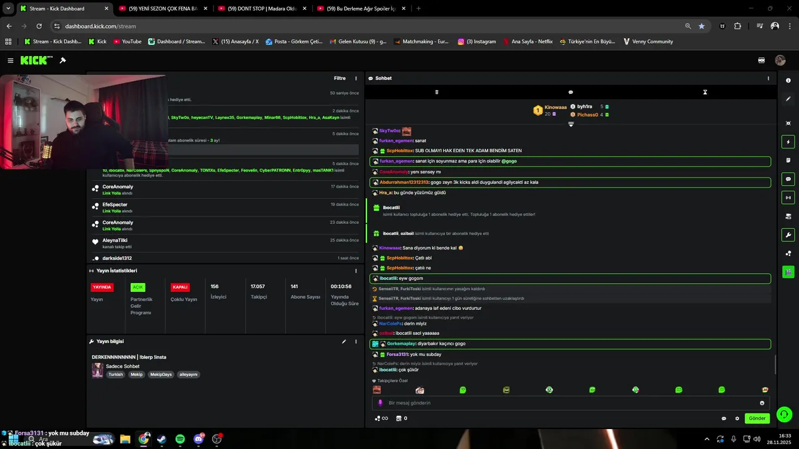Click the MekipOays stream tag
This screenshot has width=799, height=449.
point(160,375)
